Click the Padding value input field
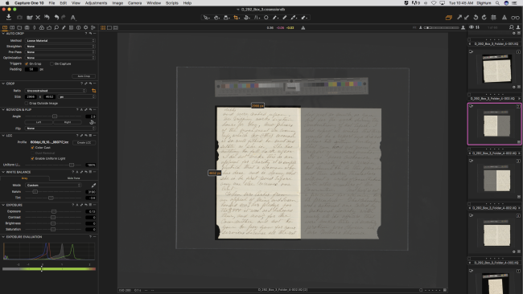 point(31,69)
